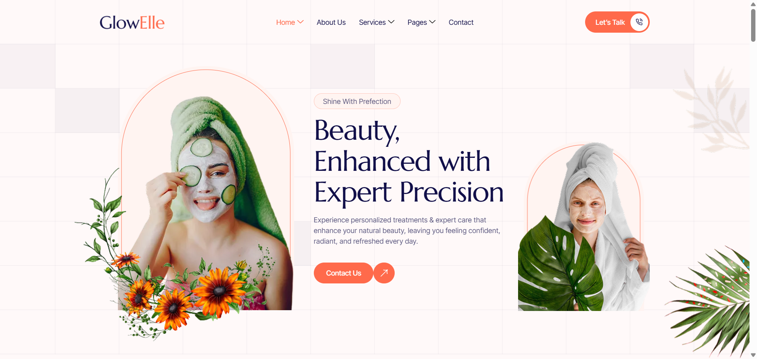The width and height of the screenshot is (757, 359).
Task: Click the scrollbar up arrow
Action: tap(753, 4)
